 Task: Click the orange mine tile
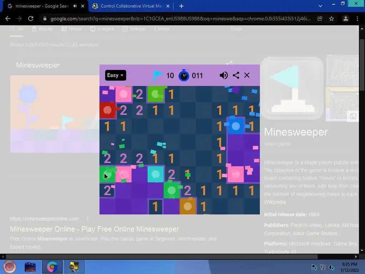pyautogui.click(x=187, y=206)
